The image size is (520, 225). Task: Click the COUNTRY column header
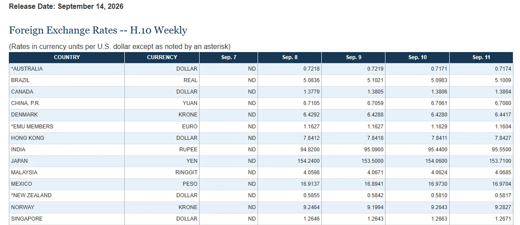point(67,57)
